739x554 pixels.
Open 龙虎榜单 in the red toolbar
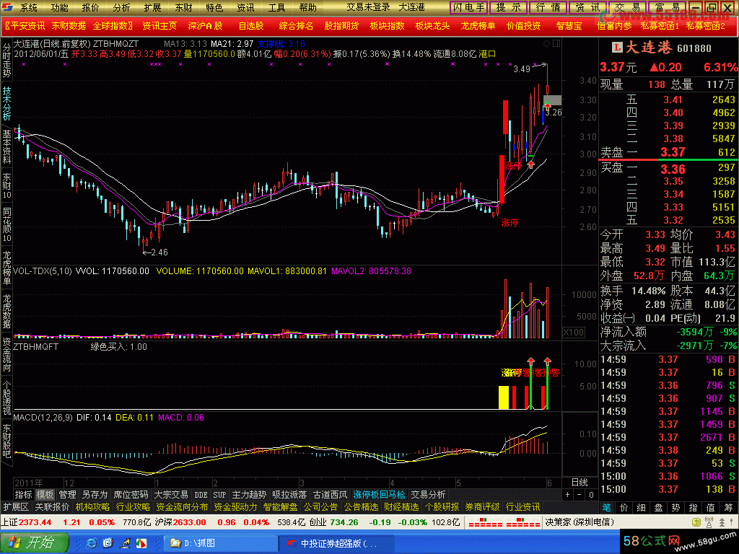click(x=478, y=26)
